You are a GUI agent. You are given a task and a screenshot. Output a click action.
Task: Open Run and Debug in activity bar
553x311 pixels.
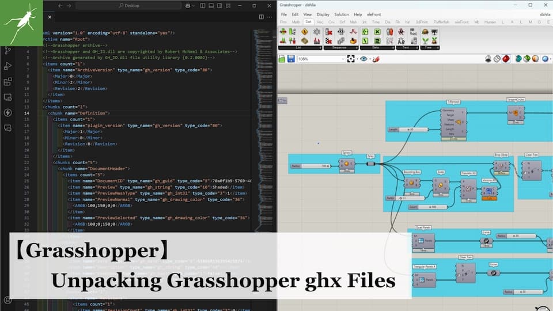[x=7, y=66]
